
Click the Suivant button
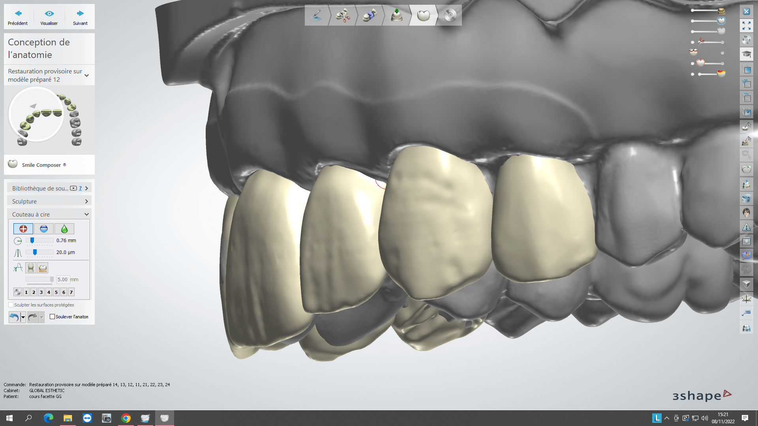coord(80,17)
